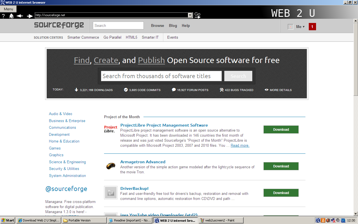Switch to the HTML5 solution center tab
The width and height of the screenshot is (358, 224).
(131, 37)
